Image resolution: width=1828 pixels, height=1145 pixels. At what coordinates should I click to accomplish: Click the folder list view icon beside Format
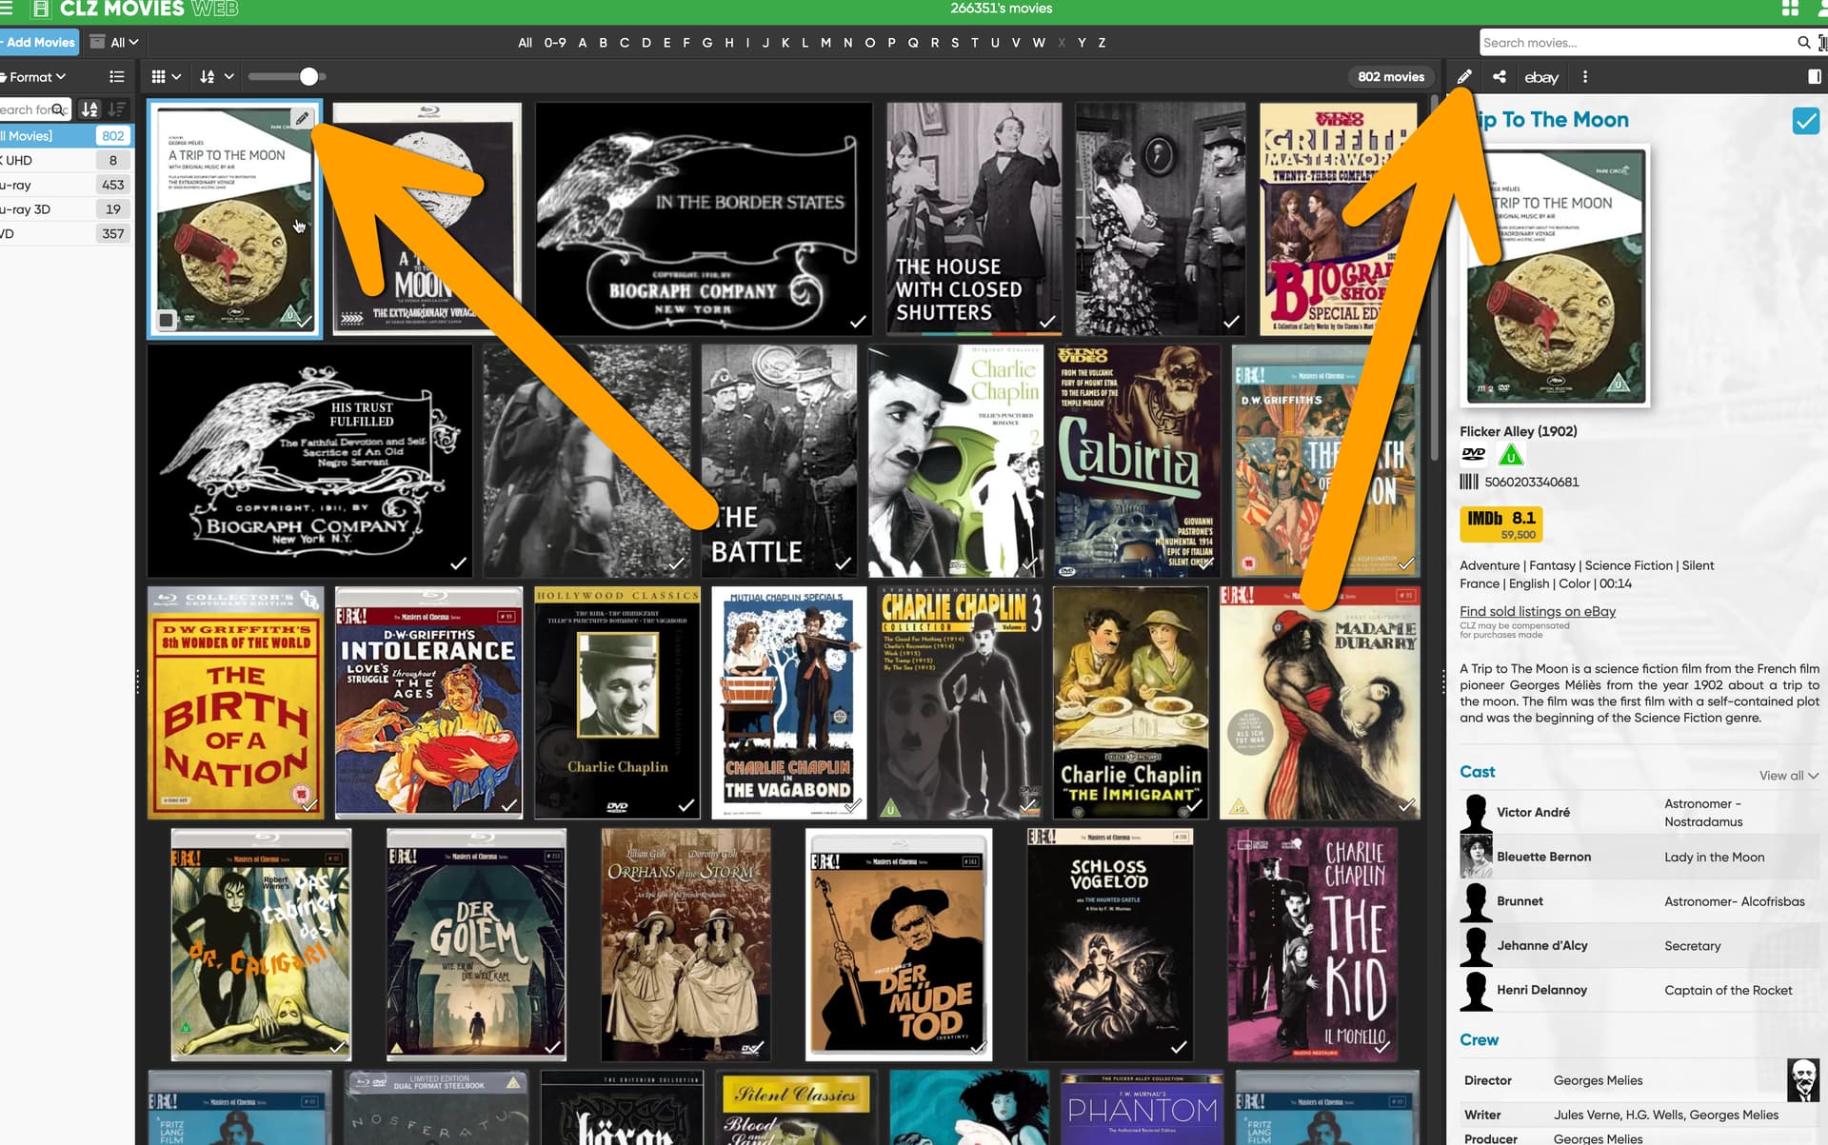116,77
